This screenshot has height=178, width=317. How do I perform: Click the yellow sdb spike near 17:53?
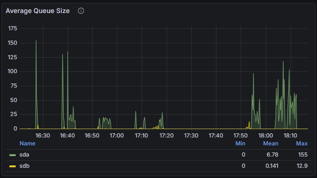249,122
